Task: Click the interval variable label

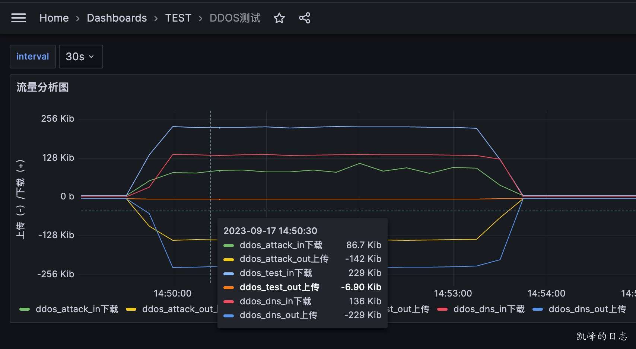Action: click(33, 57)
